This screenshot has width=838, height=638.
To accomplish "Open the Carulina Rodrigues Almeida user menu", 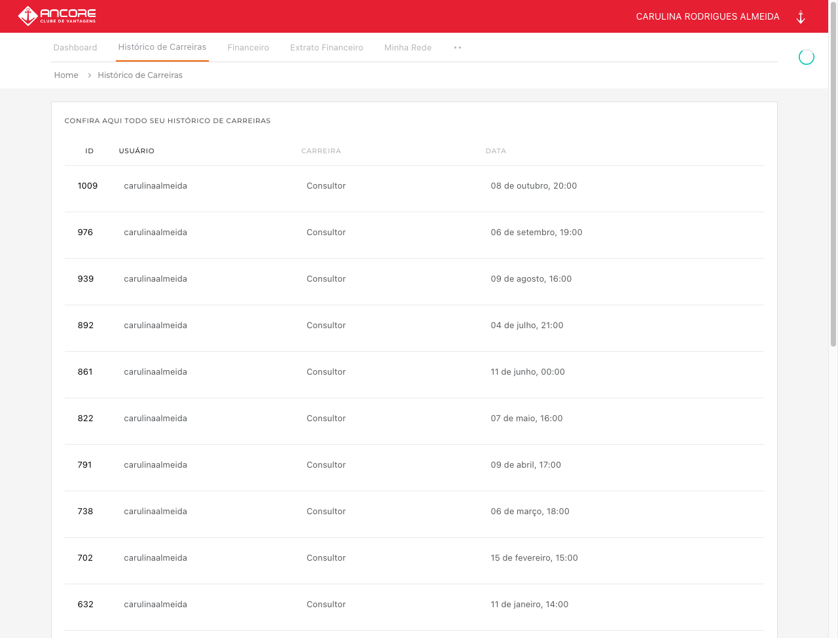I will point(708,16).
